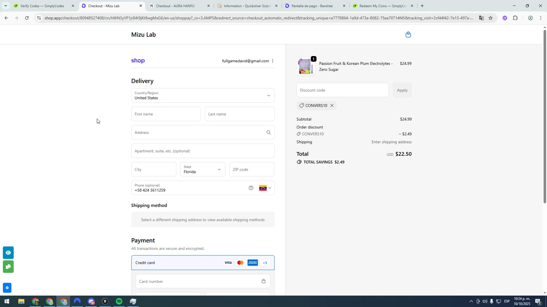Image resolution: width=547 pixels, height=307 pixels.
Task: View site information icon in address bar
Action: click(39, 18)
